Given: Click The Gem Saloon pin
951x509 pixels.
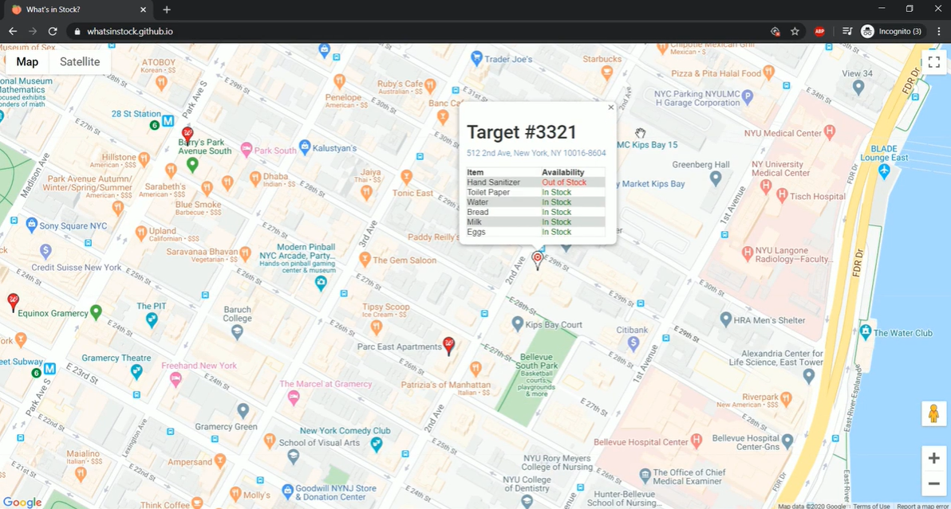Looking at the screenshot, I should point(365,259).
